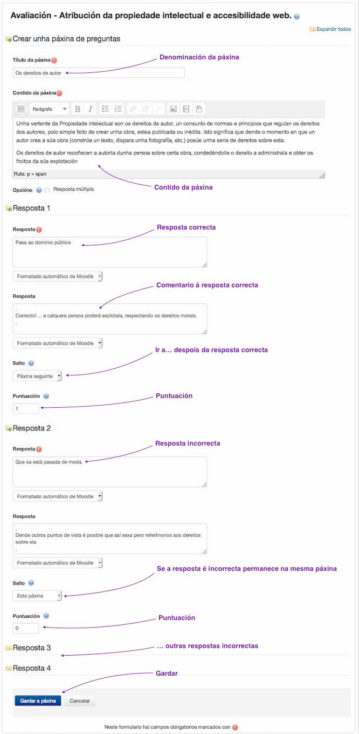This screenshot has height=734, width=359.
Task: Click the Gardar a páxina button
Action: 37,700
